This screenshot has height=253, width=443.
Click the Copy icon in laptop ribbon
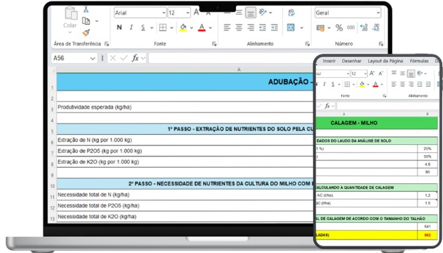86,21
